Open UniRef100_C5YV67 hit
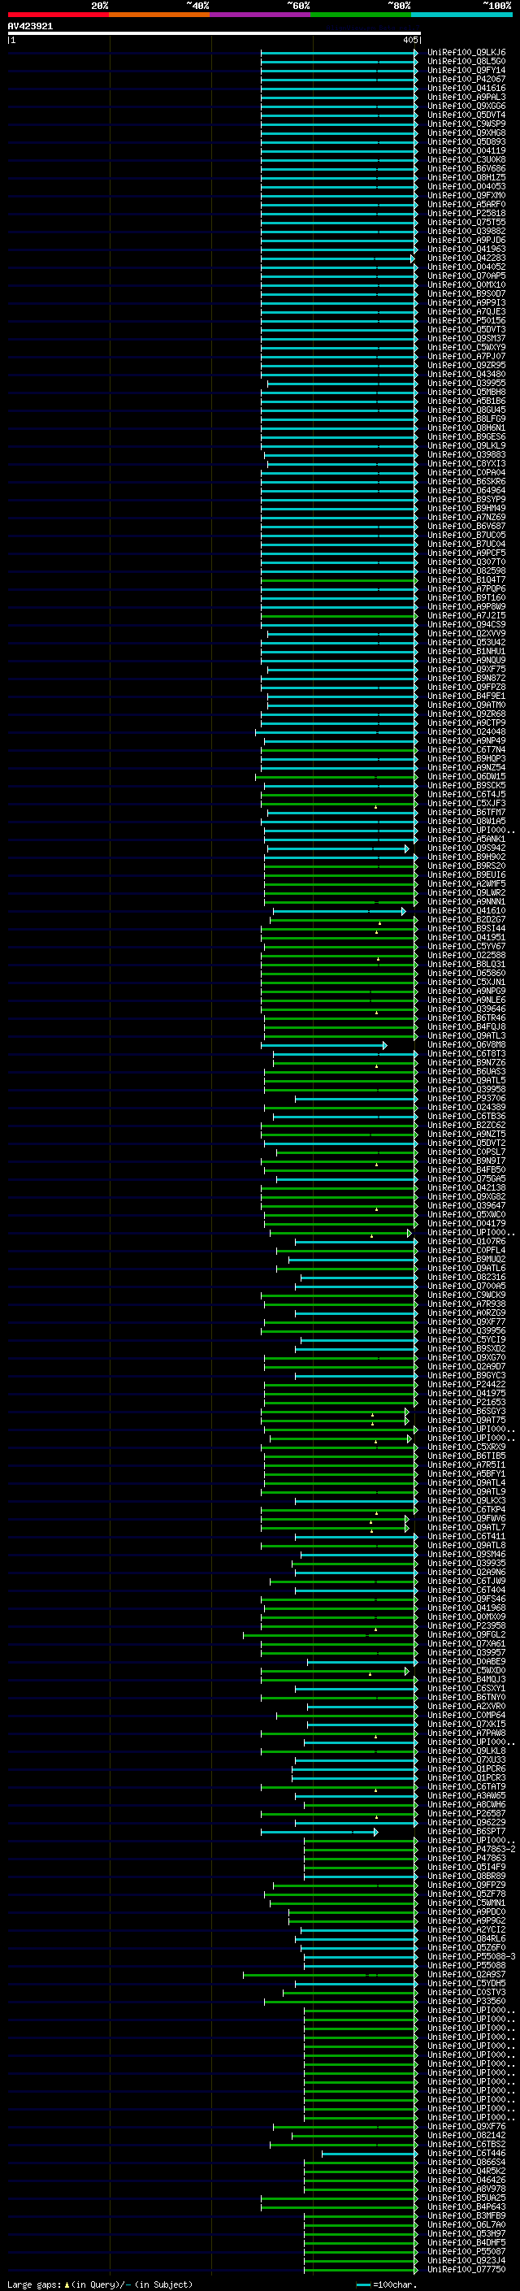Viewport: 520px width, 2291px height. [x=466, y=946]
